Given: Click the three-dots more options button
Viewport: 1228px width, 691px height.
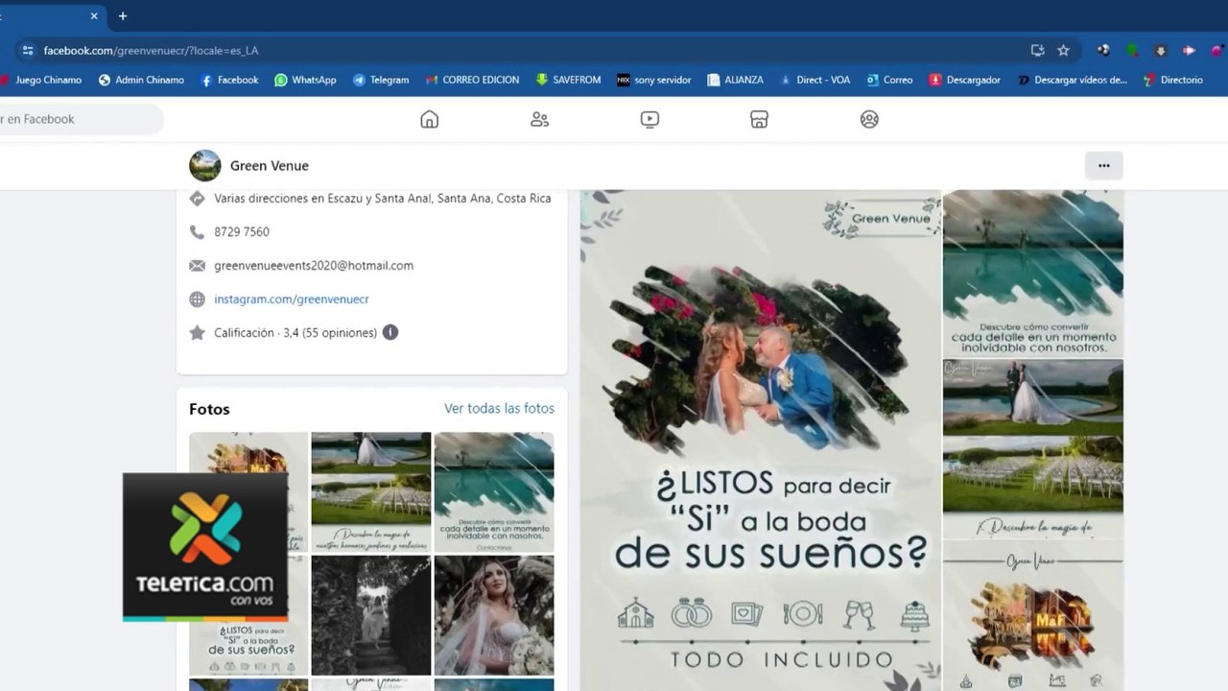Looking at the screenshot, I should pos(1104,165).
